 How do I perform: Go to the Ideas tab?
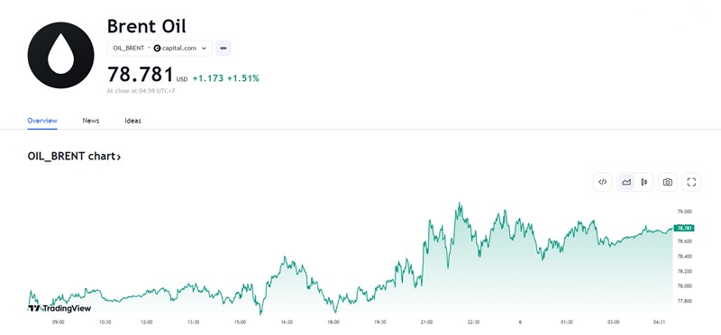pyautogui.click(x=132, y=121)
